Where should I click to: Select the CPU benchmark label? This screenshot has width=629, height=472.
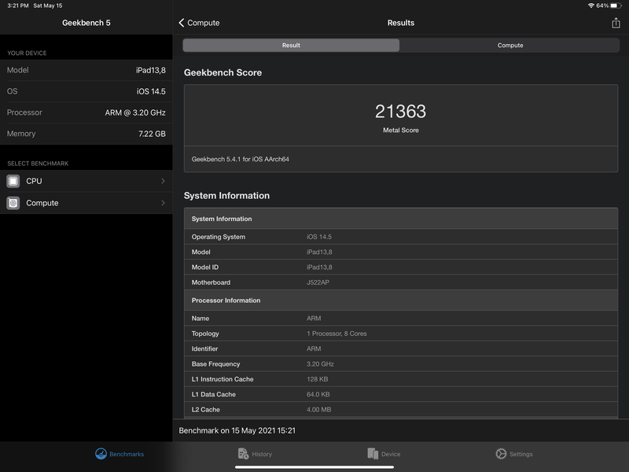point(34,181)
